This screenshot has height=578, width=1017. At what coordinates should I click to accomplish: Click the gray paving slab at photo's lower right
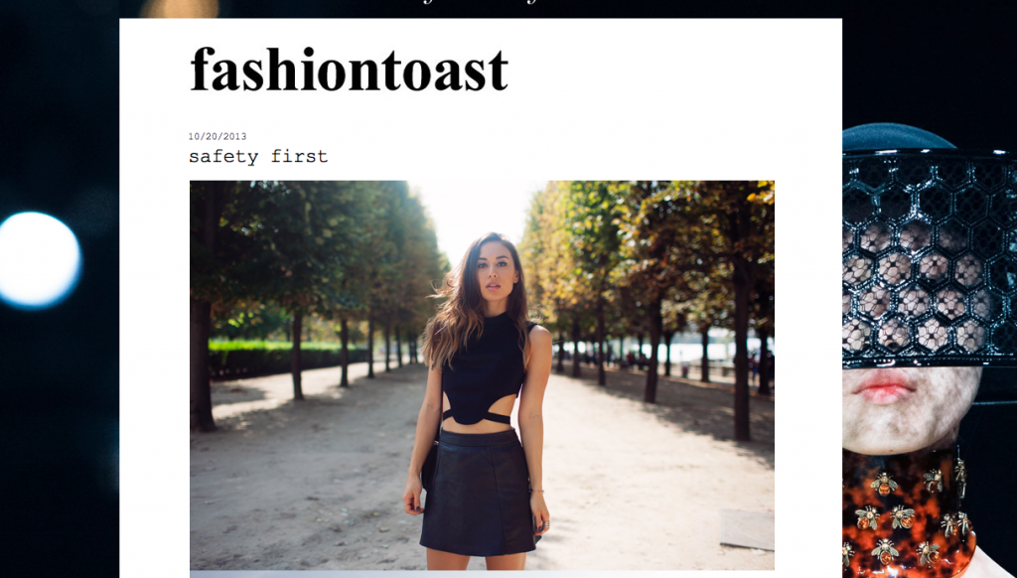[x=747, y=529]
